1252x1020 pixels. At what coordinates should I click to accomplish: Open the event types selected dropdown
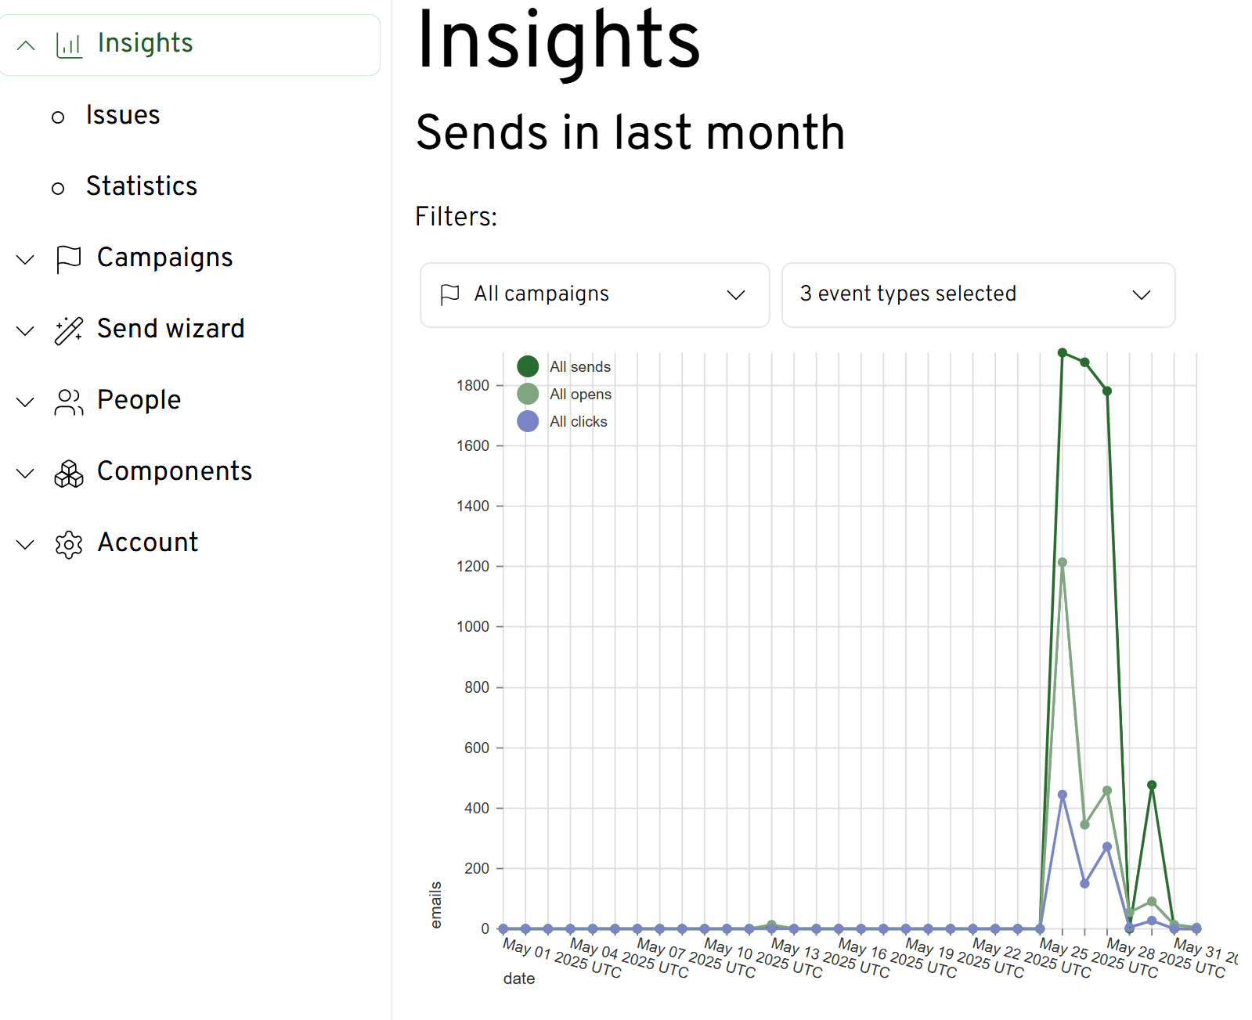(x=977, y=294)
